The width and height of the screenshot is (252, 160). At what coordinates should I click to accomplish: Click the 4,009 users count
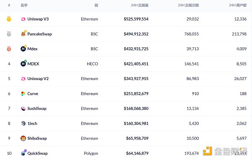[241, 49]
